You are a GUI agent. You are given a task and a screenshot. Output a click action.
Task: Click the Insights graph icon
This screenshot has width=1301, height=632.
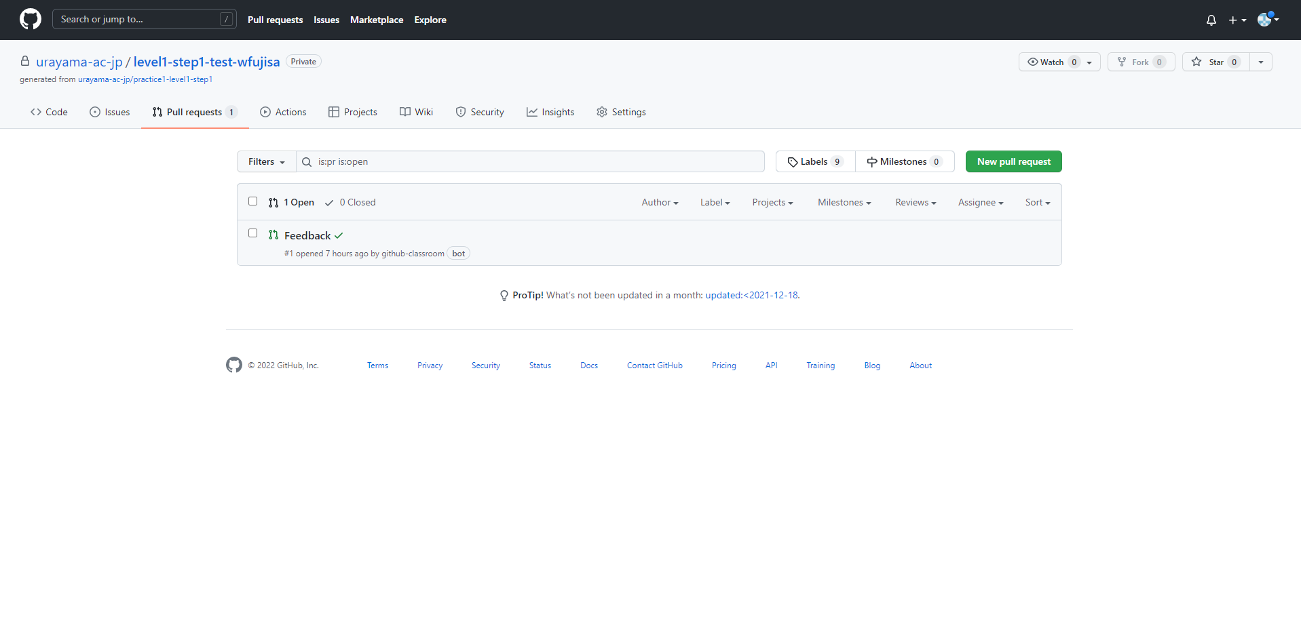coord(532,112)
